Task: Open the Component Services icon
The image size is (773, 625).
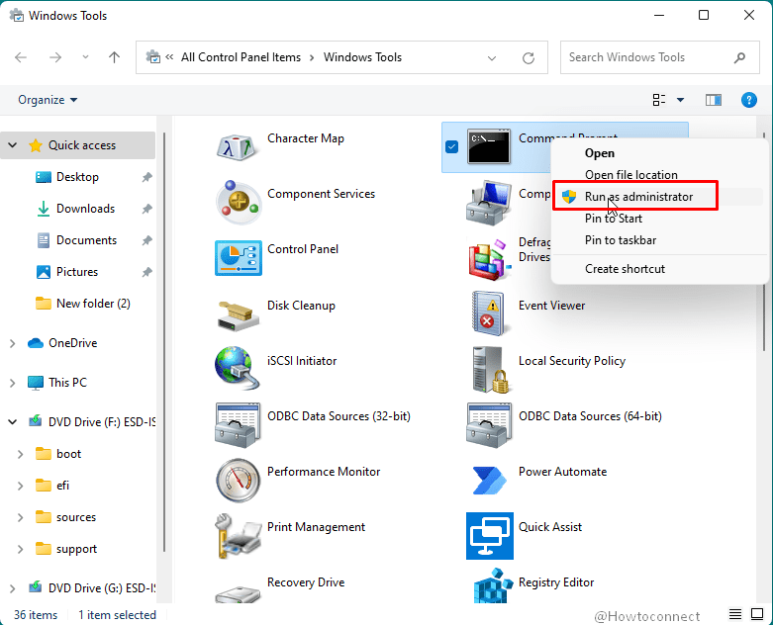Action: pyautogui.click(x=238, y=203)
